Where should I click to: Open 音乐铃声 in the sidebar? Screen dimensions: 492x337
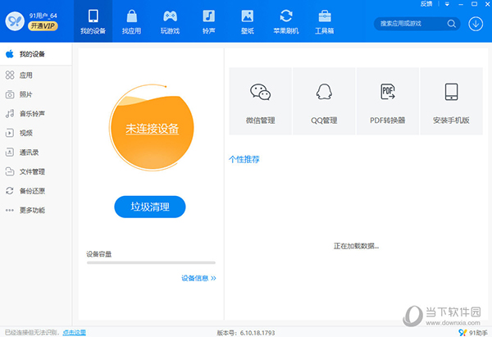[36, 114]
